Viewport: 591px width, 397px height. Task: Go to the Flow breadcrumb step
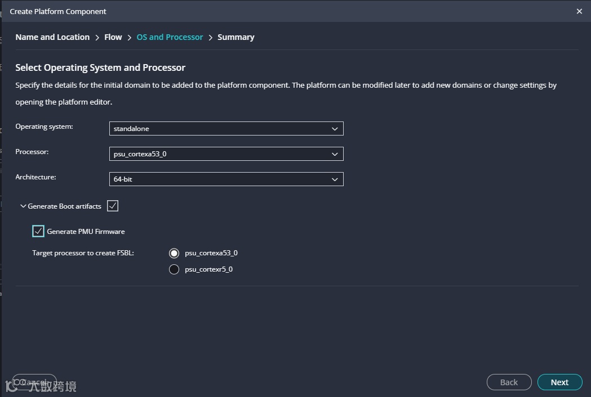click(x=113, y=37)
